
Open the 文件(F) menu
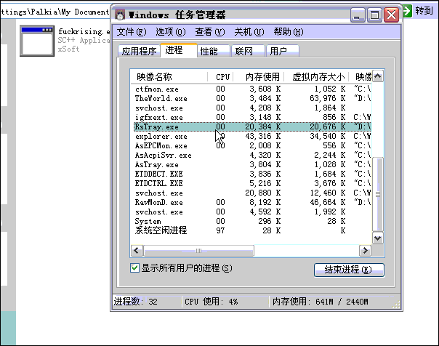132,32
